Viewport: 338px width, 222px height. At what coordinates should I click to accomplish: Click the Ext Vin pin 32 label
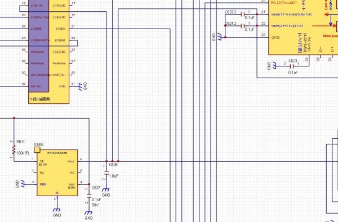pos(36,86)
